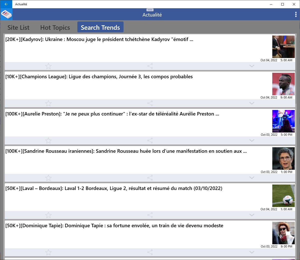Favorite the Kadyrov article with star
The height and width of the screenshot is (260, 300).
coord(48,66)
